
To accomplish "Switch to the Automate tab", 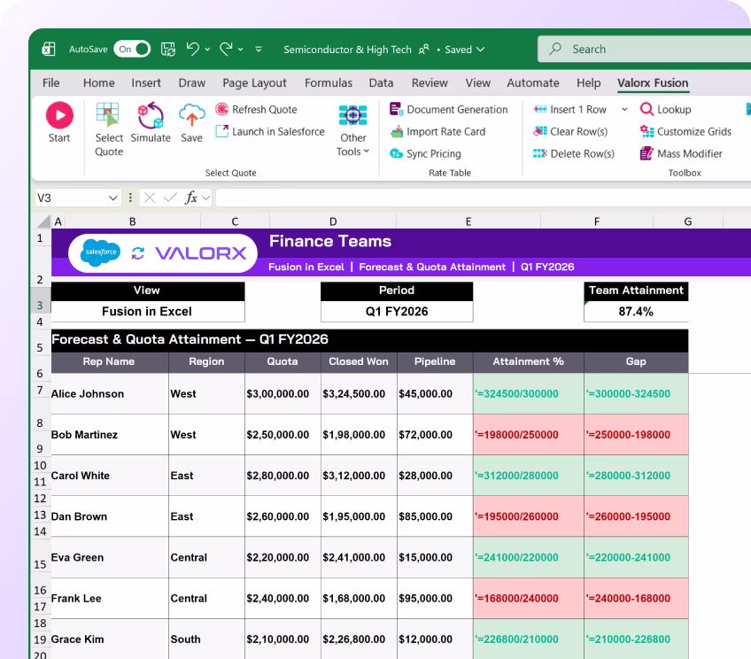I will (x=533, y=83).
